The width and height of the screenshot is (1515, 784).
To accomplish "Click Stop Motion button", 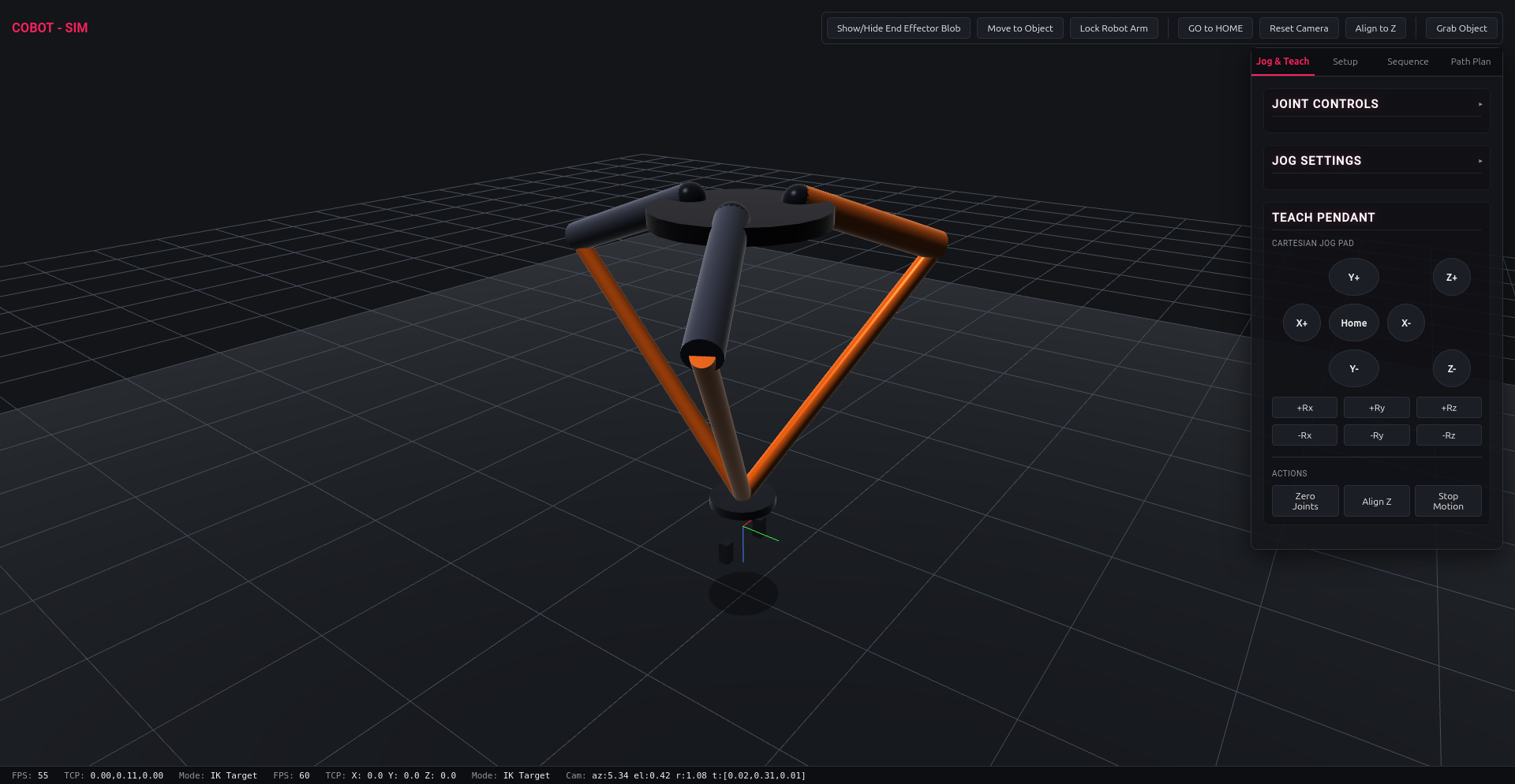I will pos(1448,501).
